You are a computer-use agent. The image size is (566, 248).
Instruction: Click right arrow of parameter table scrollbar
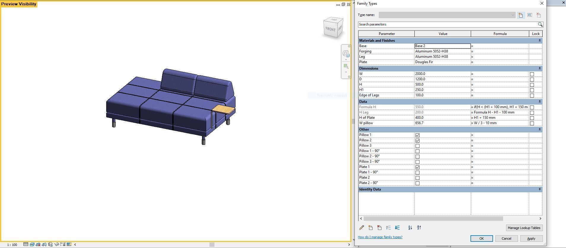[x=540, y=218]
